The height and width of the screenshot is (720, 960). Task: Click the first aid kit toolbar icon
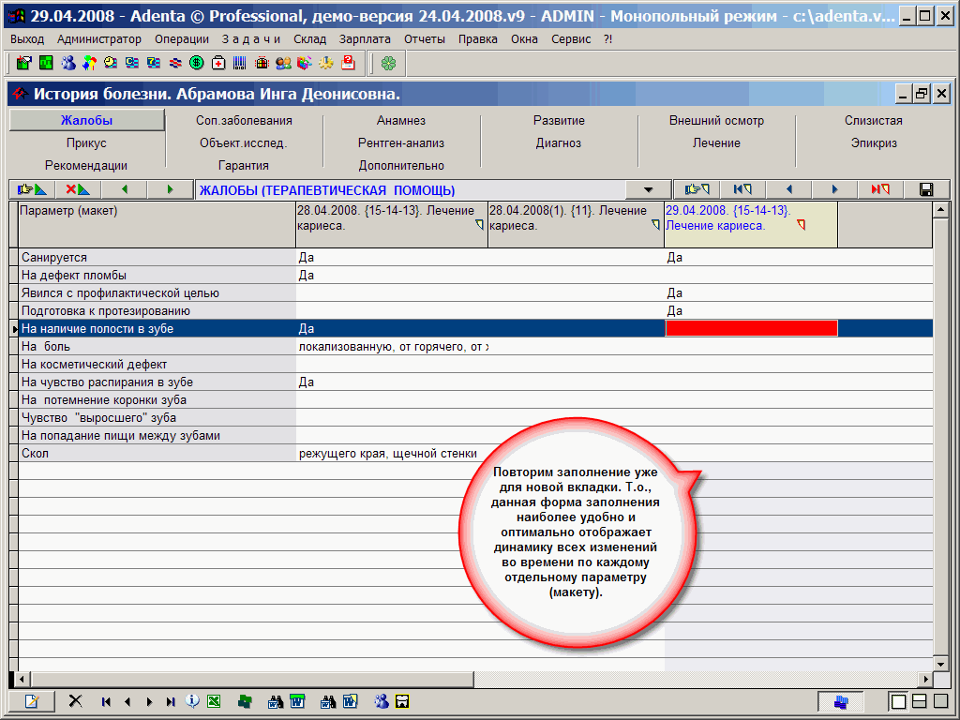[217, 63]
